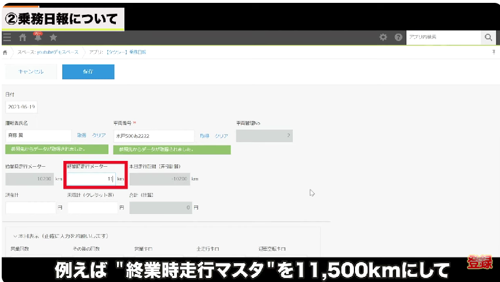The width and height of the screenshot is (500, 282).
Task: Open the settings gear icon
Action: point(384,38)
